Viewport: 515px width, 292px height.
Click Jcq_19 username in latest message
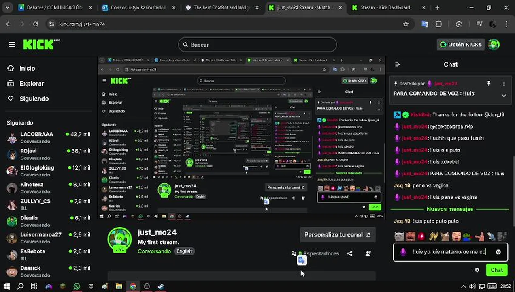402,221
